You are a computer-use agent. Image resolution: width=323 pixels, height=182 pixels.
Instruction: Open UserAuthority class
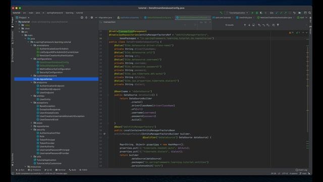pyautogui.click(x=45, y=147)
